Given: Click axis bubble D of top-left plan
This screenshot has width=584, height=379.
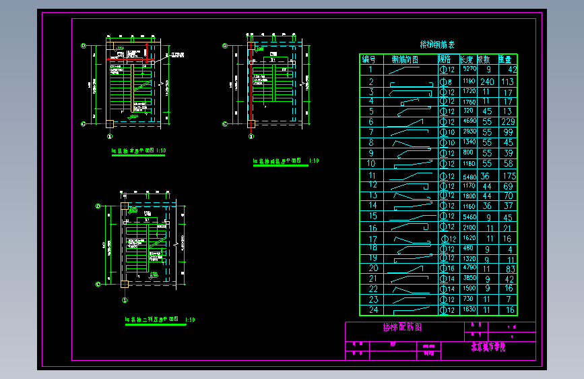Looking at the screenshot, I should [x=84, y=46].
